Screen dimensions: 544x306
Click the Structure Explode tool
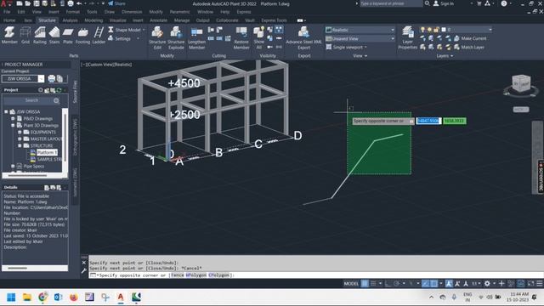[x=176, y=38]
